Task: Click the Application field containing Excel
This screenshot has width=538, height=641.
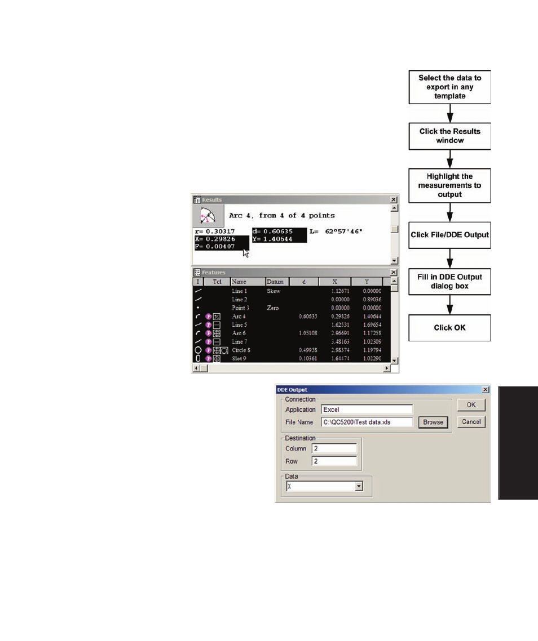Action: (367, 409)
